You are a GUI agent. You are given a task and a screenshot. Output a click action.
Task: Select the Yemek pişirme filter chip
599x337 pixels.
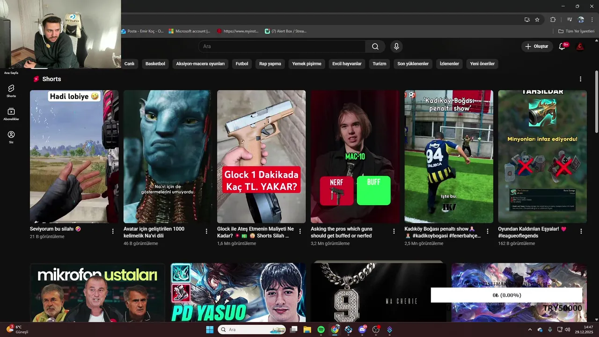click(307, 64)
